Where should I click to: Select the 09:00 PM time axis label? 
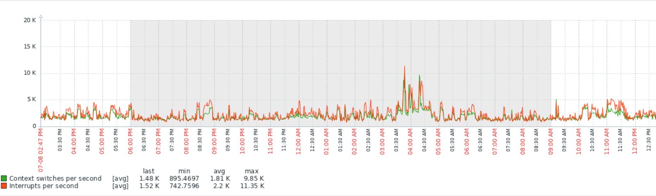(x=214, y=141)
